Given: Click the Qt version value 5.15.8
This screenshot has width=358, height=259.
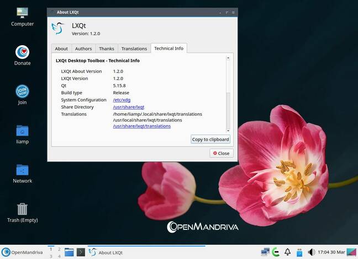Looking at the screenshot, I should [119, 85].
